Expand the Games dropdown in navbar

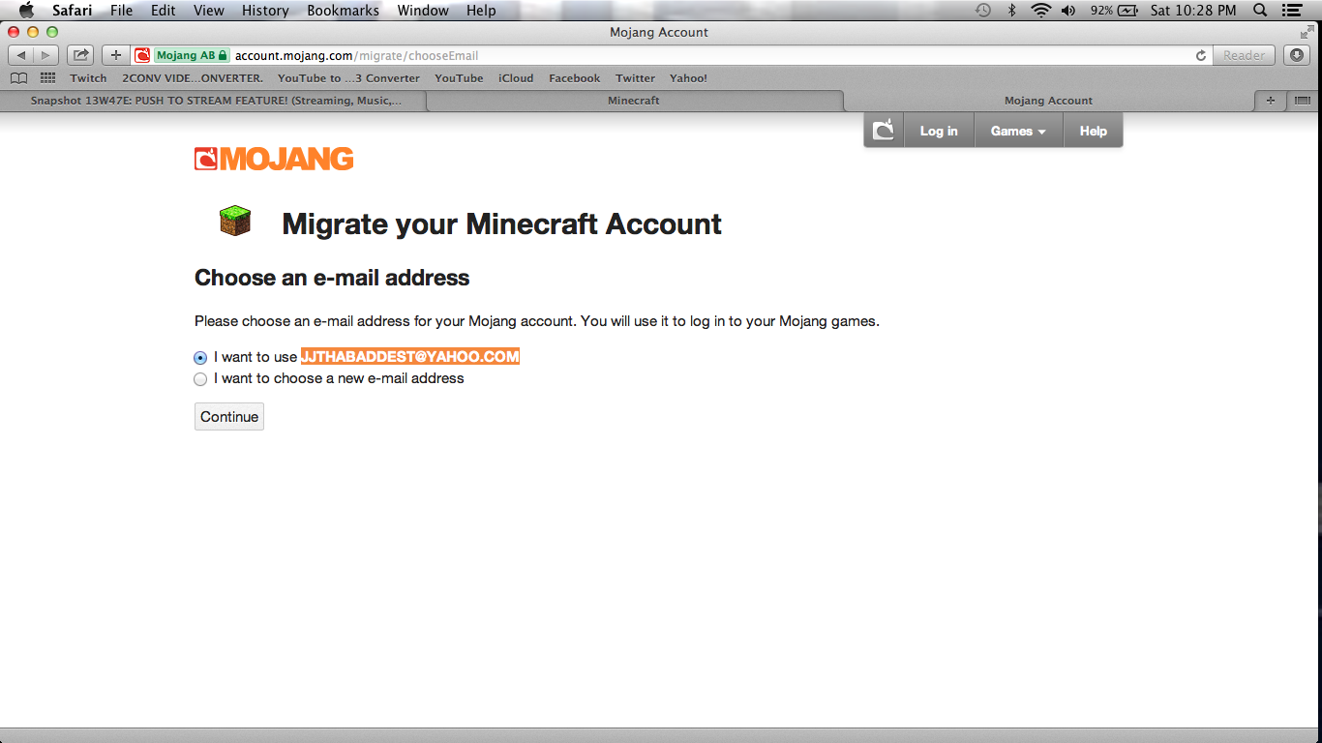pyautogui.click(x=1018, y=131)
